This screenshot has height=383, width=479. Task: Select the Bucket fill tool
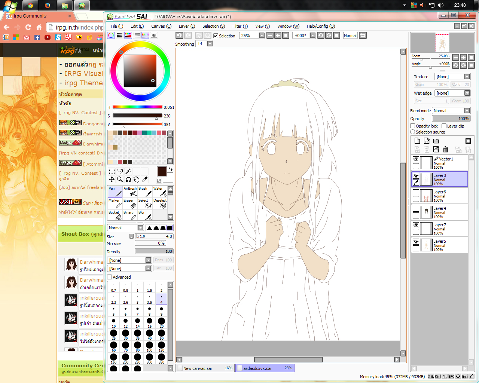click(x=115, y=215)
